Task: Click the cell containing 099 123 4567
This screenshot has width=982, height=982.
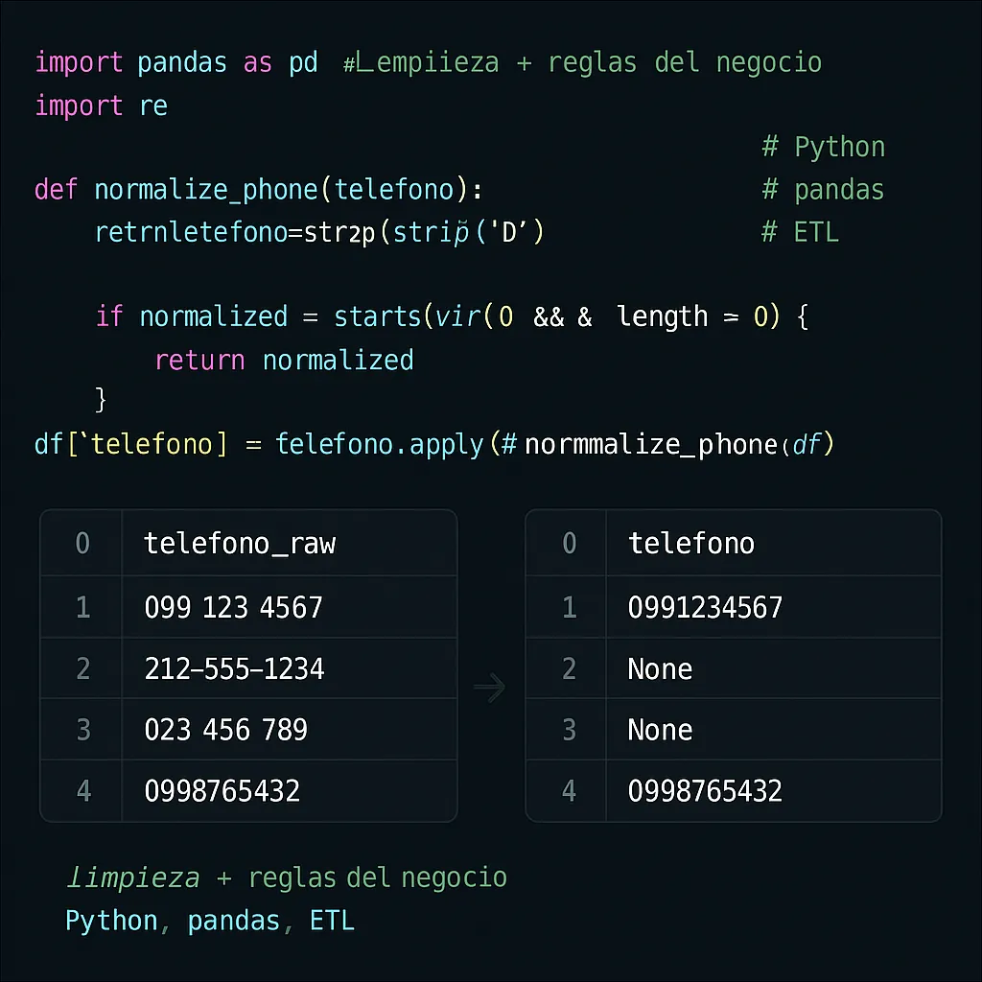Action: [233, 607]
